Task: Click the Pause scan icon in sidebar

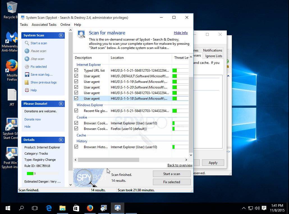Action: click(x=27, y=51)
